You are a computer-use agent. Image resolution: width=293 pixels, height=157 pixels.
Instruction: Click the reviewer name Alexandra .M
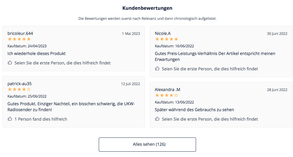point(168,90)
